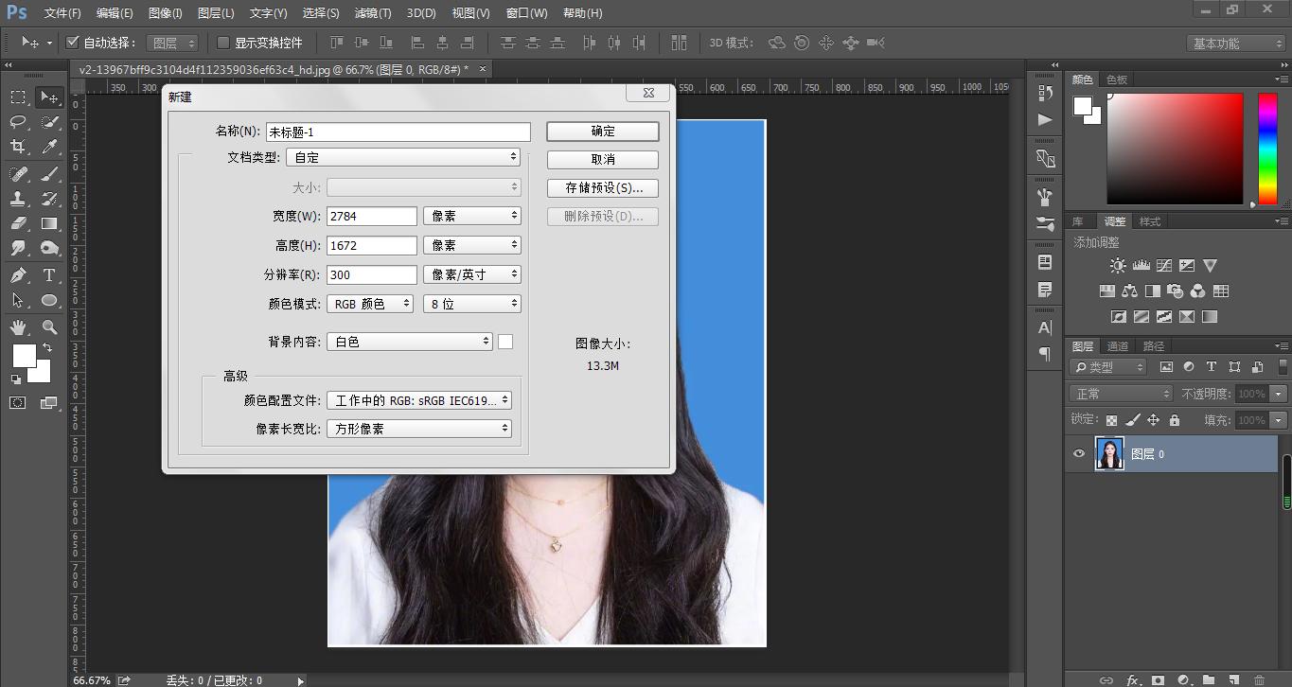Open the 背景内容 dropdown
Viewport: 1292px width, 687px height.
click(410, 342)
